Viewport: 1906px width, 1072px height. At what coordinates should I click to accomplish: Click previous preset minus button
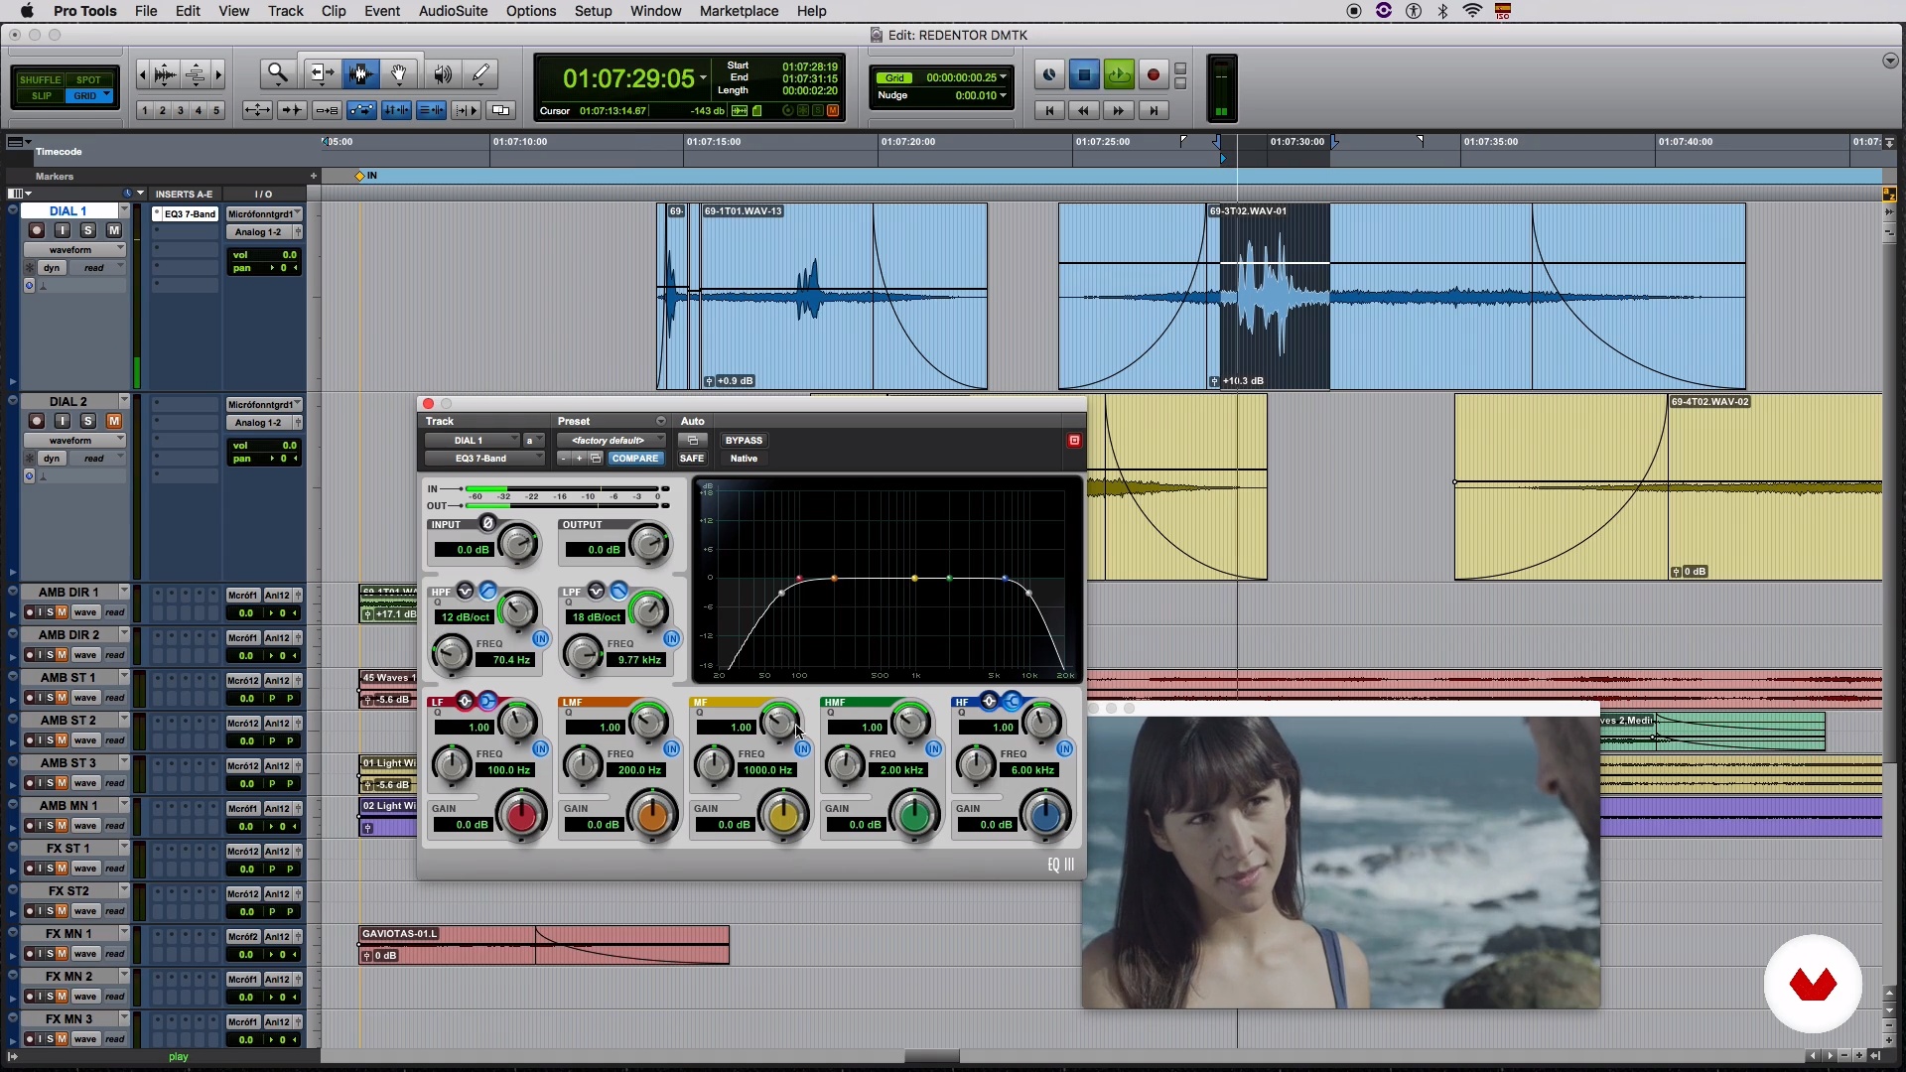click(563, 459)
